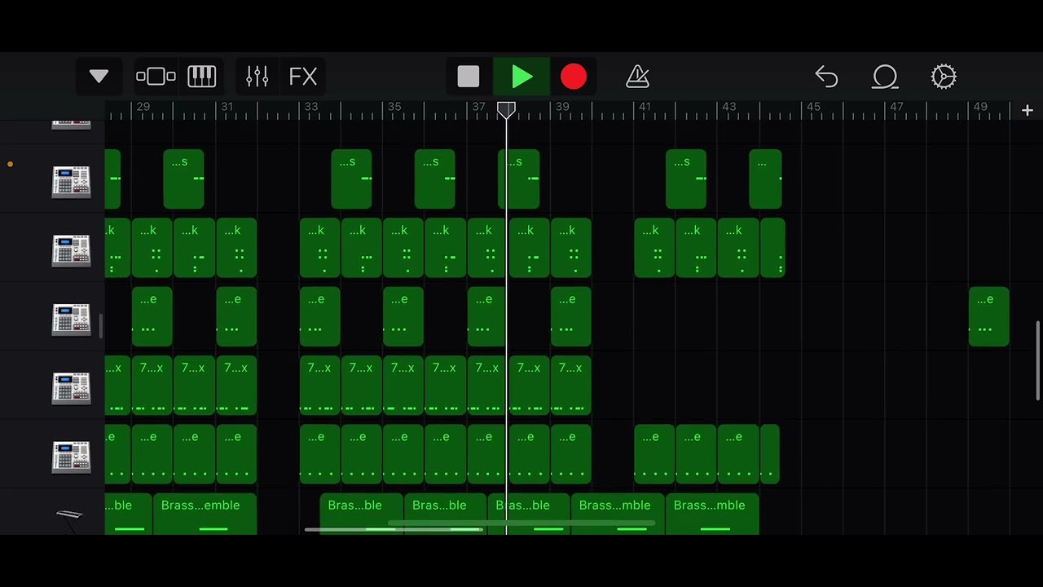Image resolution: width=1043 pixels, height=587 pixels.
Task: Open song settings gear
Action: point(944,77)
